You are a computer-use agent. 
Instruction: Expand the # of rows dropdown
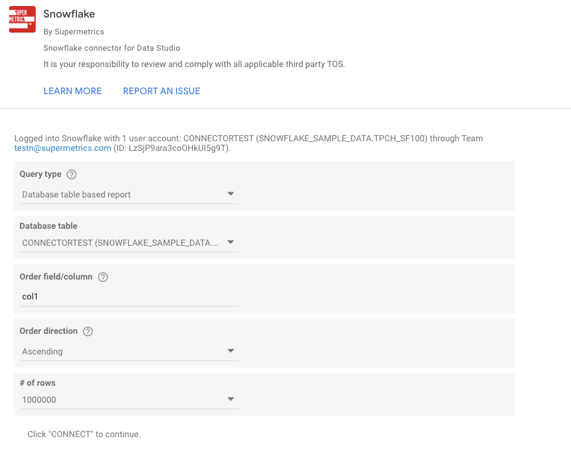(129, 400)
